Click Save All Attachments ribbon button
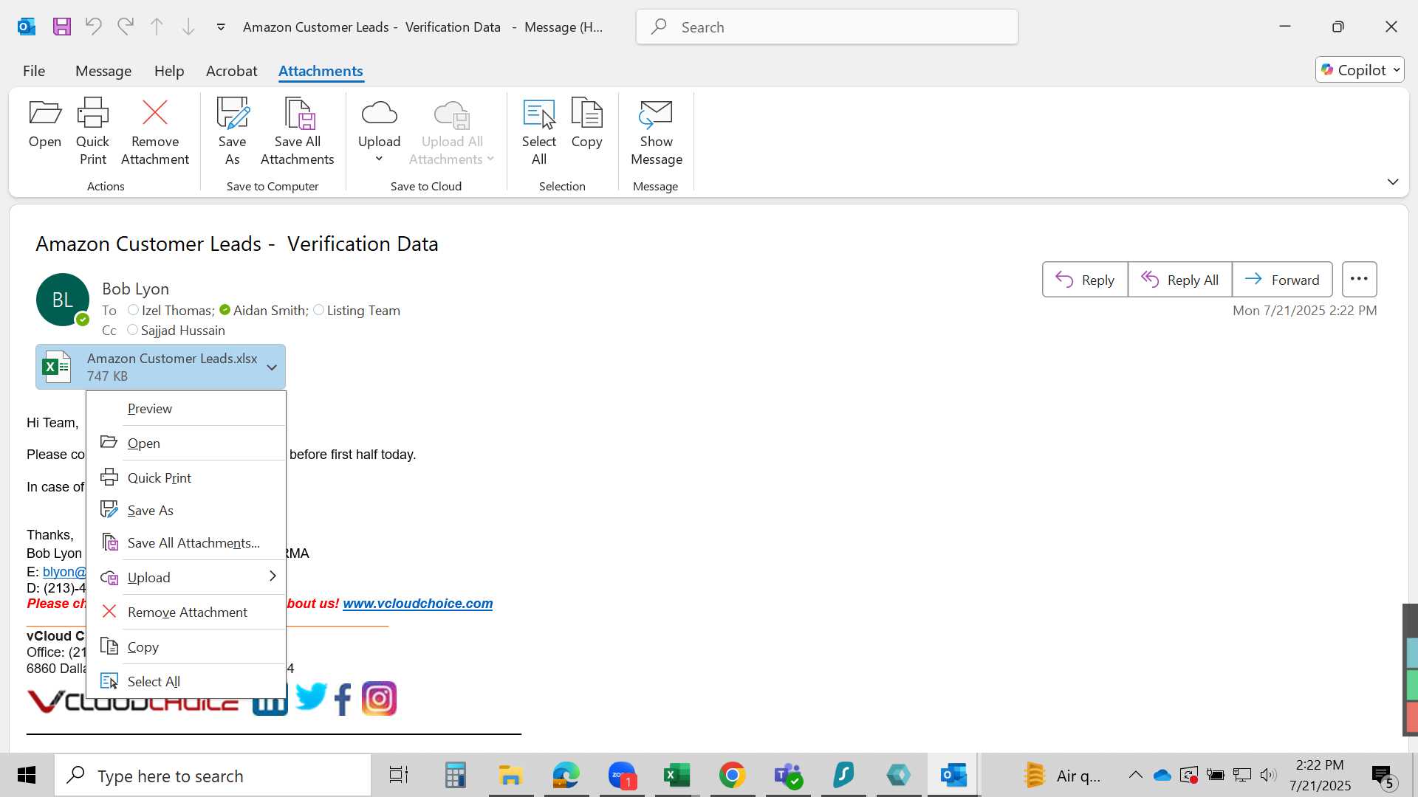This screenshot has width=1418, height=797. (x=298, y=131)
